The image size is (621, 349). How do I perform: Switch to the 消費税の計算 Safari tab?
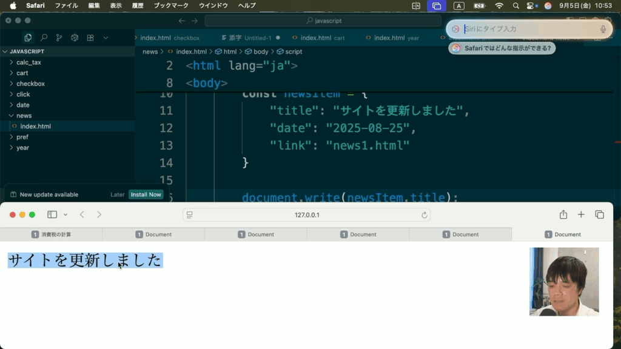click(52, 234)
